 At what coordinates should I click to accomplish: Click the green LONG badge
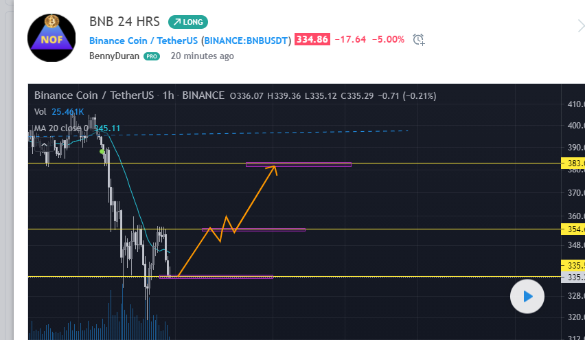(x=187, y=22)
